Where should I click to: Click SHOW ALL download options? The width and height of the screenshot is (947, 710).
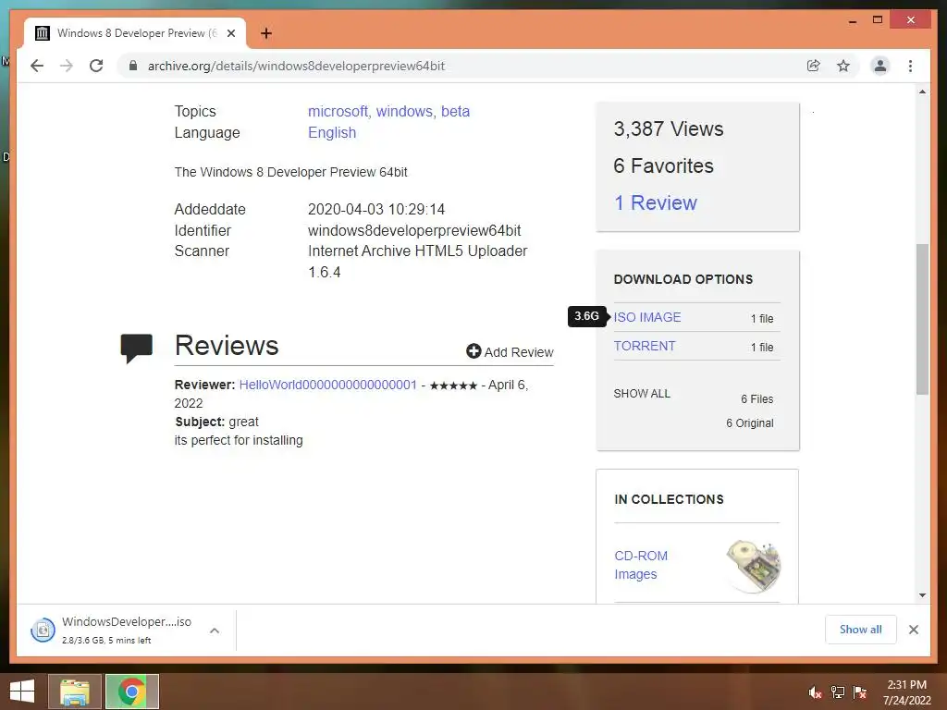[x=642, y=394]
